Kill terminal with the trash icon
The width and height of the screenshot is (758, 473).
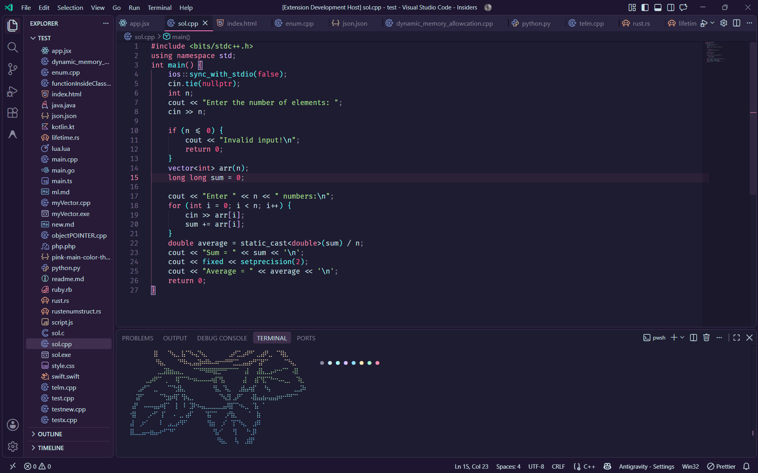pos(706,338)
